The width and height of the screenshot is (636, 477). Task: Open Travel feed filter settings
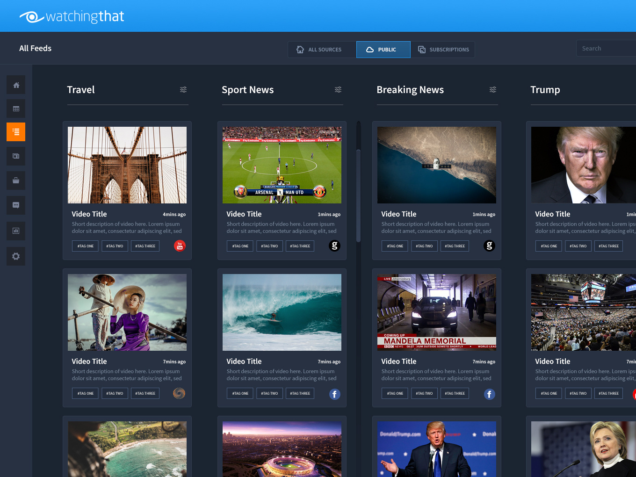pos(183,90)
